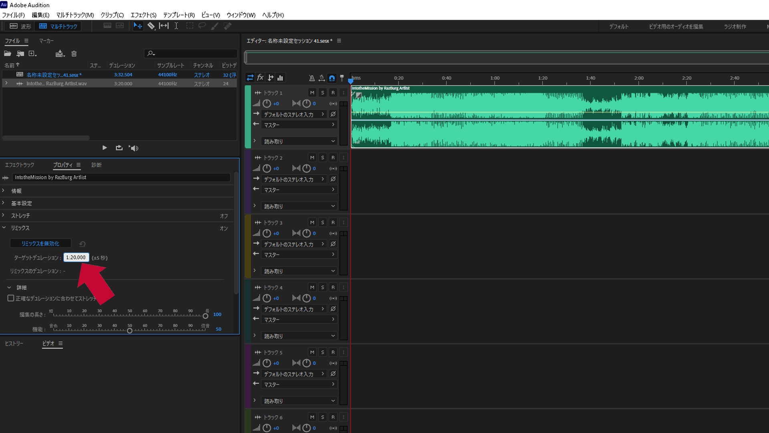
Task: Switch to 波形 waveform view button
Action: point(20,26)
